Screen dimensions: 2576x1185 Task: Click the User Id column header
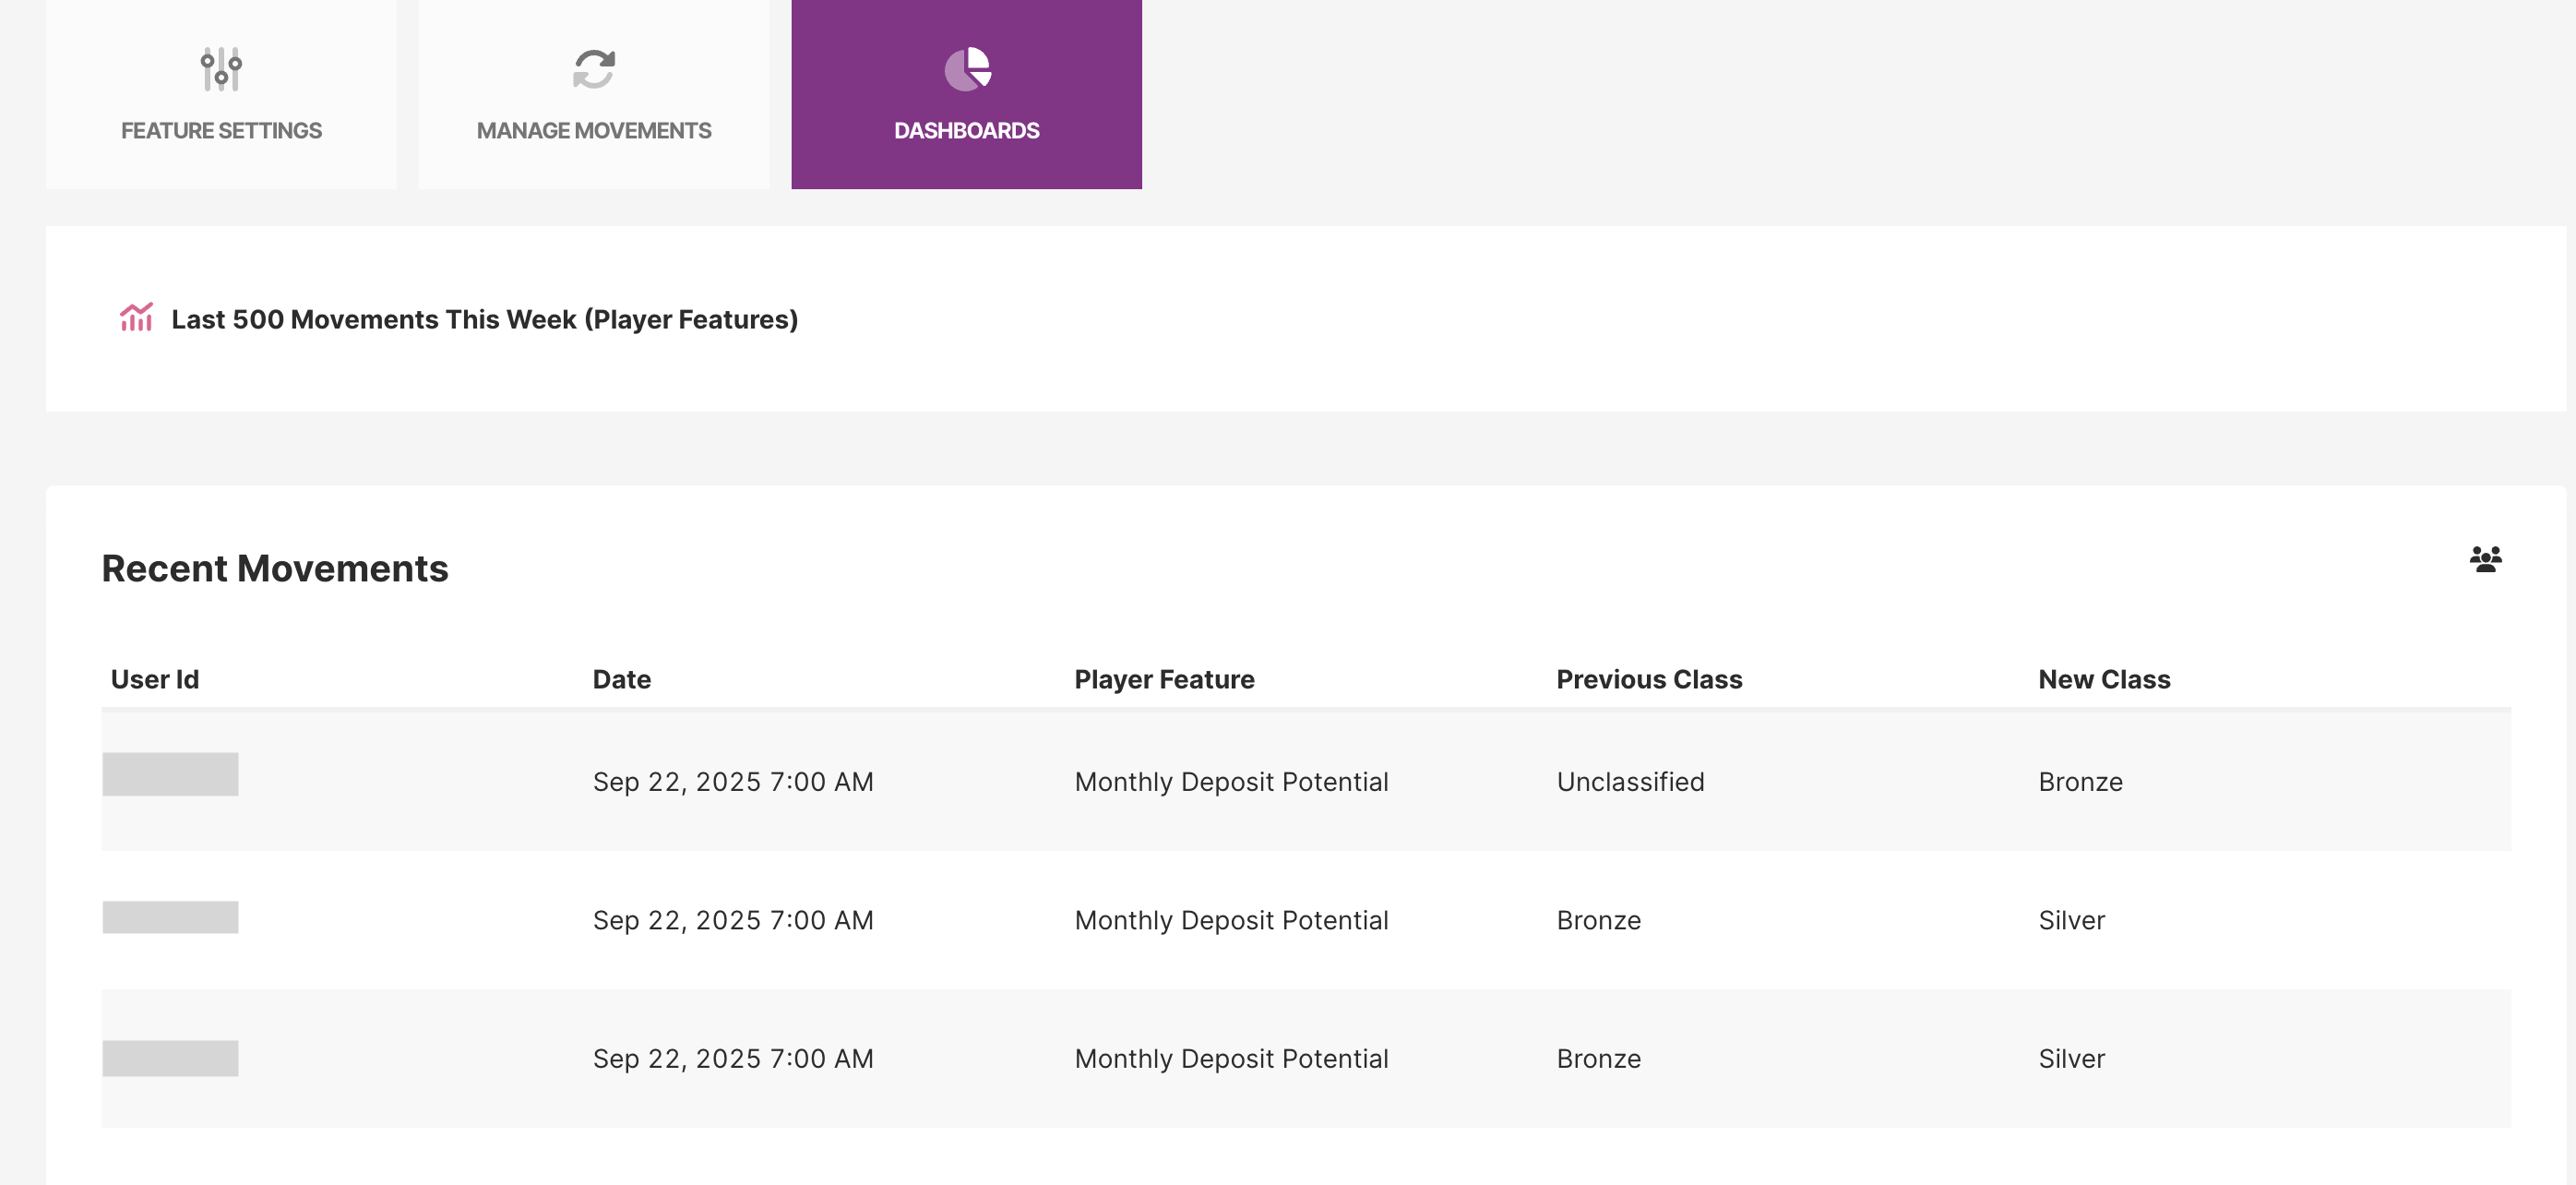(155, 679)
